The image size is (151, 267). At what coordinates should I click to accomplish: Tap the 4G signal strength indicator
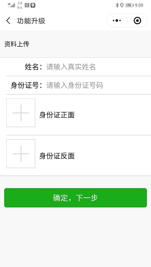[11, 5]
